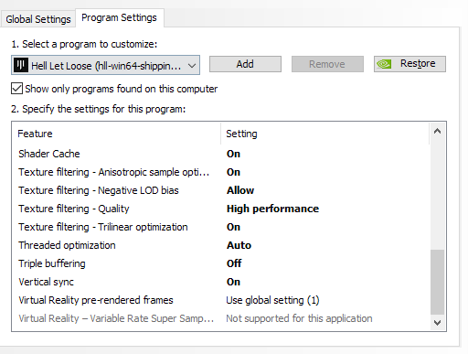Open the Hell Let Loose program dropdown

[105, 65]
